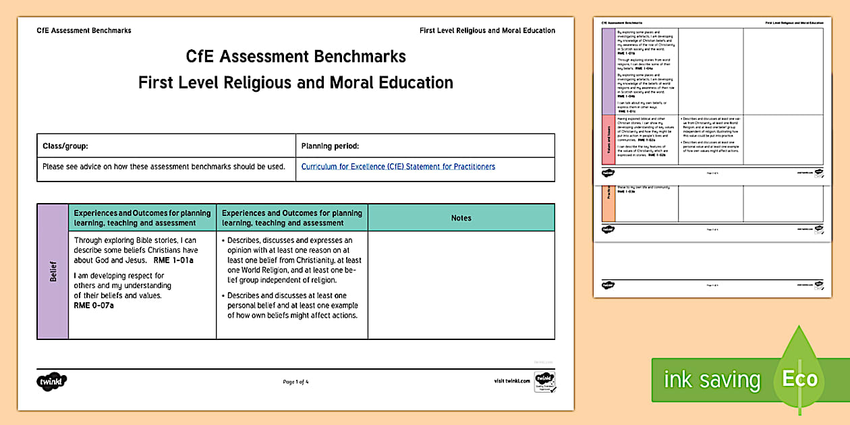Click the Twinkl logo on page 1 footer

pos(52,382)
